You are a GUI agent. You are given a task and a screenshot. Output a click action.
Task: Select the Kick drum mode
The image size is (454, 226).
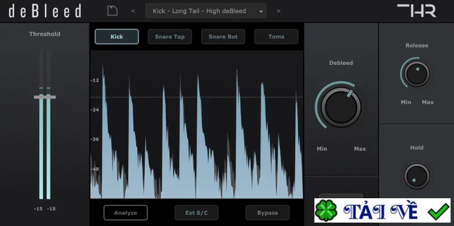coord(117,37)
